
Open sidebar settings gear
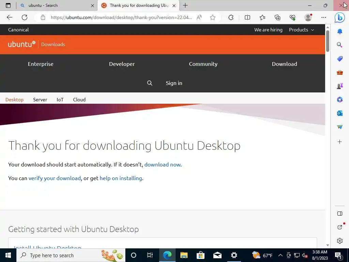(x=340, y=241)
